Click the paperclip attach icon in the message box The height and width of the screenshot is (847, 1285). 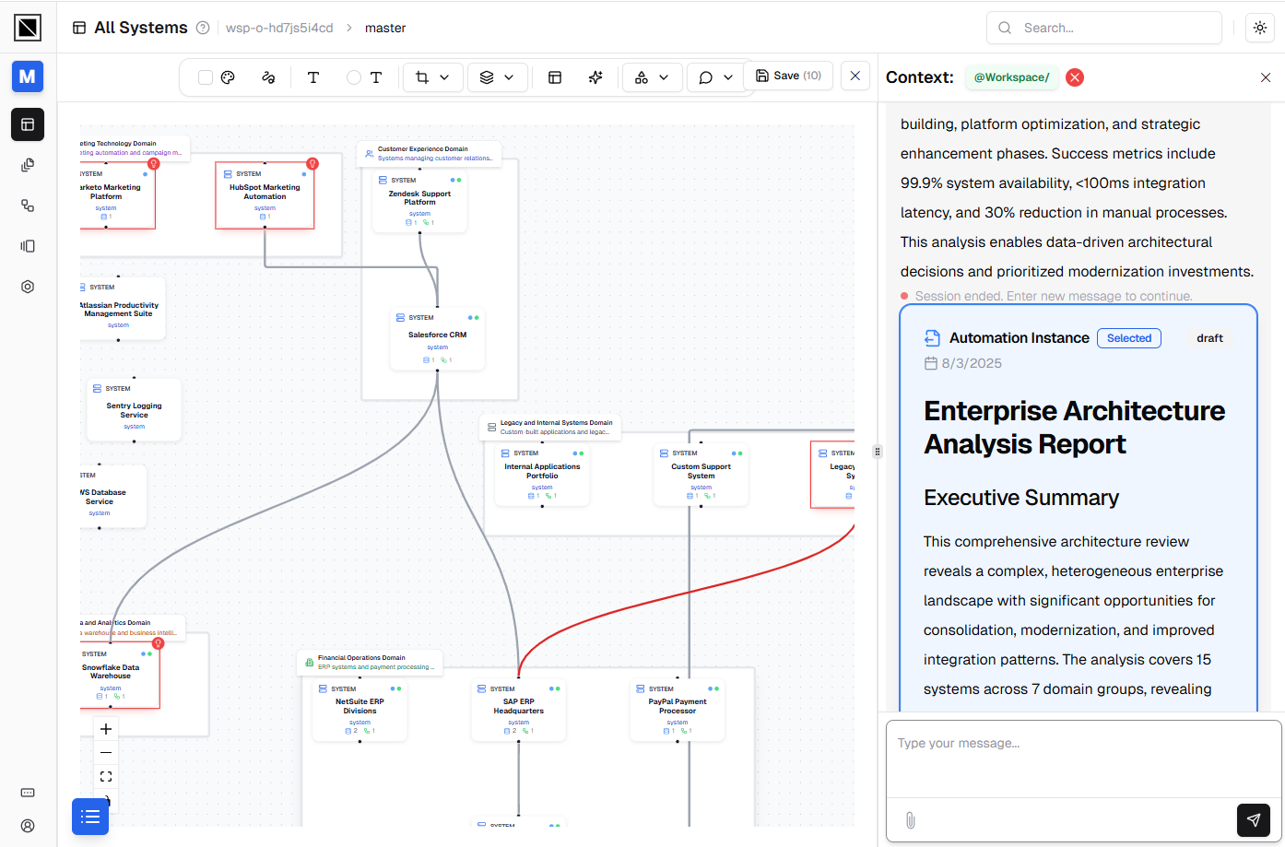coord(911,820)
